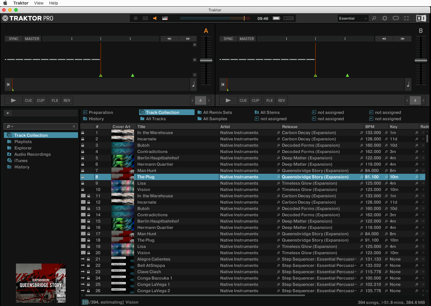Screen dimensions: 431x306
Task: Decrease Deck B loop size with left arrow
Action: [x=407, y=101]
